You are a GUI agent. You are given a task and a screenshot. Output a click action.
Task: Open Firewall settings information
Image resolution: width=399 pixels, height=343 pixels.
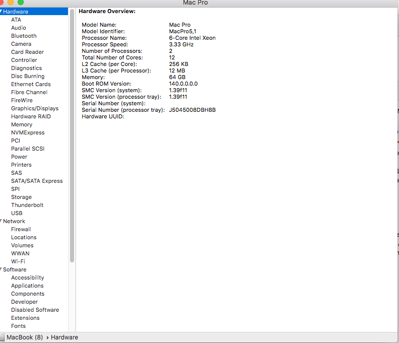pyautogui.click(x=21, y=229)
